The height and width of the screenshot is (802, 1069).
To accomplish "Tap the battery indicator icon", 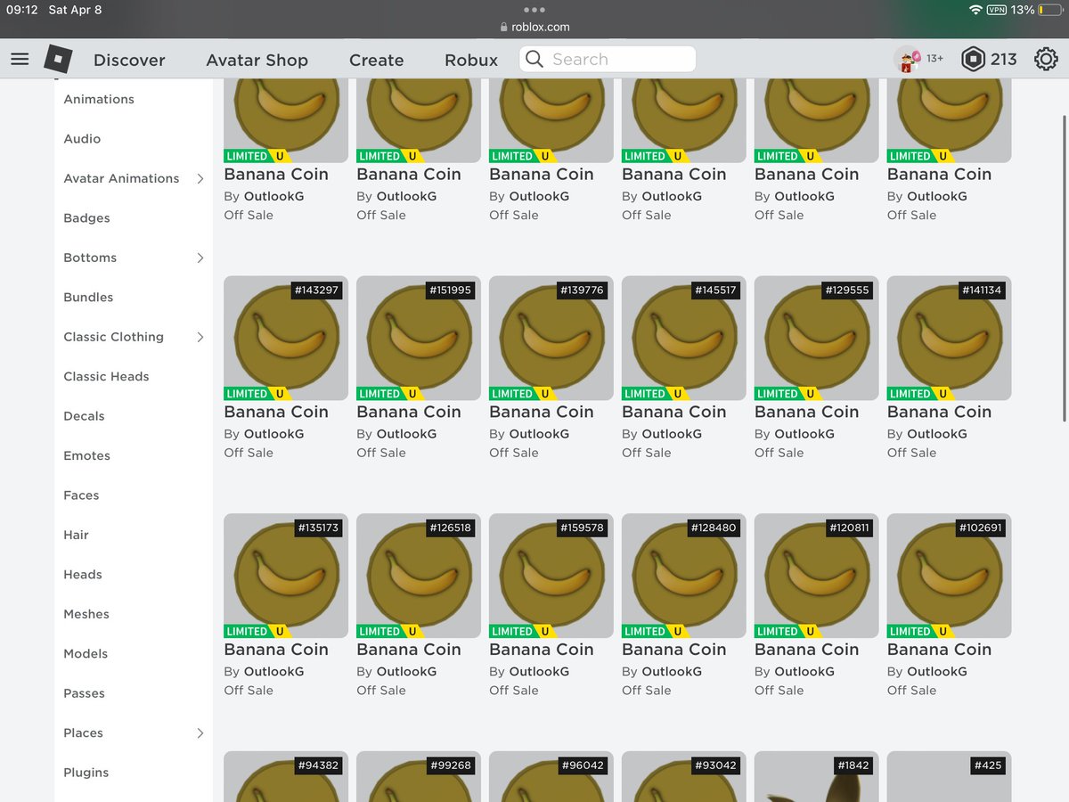I will pos(1052,10).
